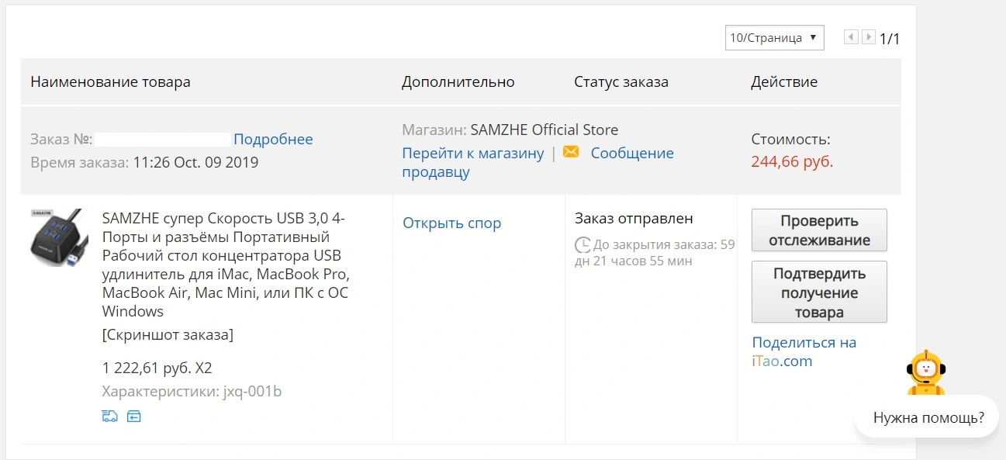This screenshot has width=1006, height=460.
Task: Open the 10/Страница page size dropdown
Action: click(x=774, y=37)
